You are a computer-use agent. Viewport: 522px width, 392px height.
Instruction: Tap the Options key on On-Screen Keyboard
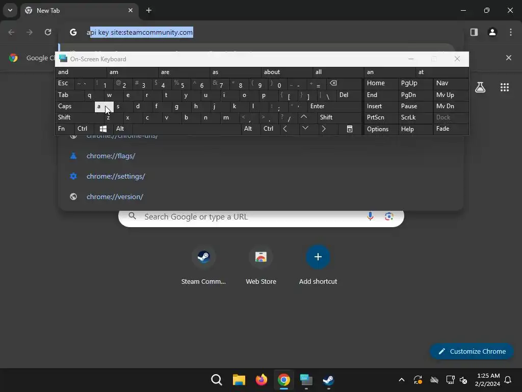tap(381, 129)
